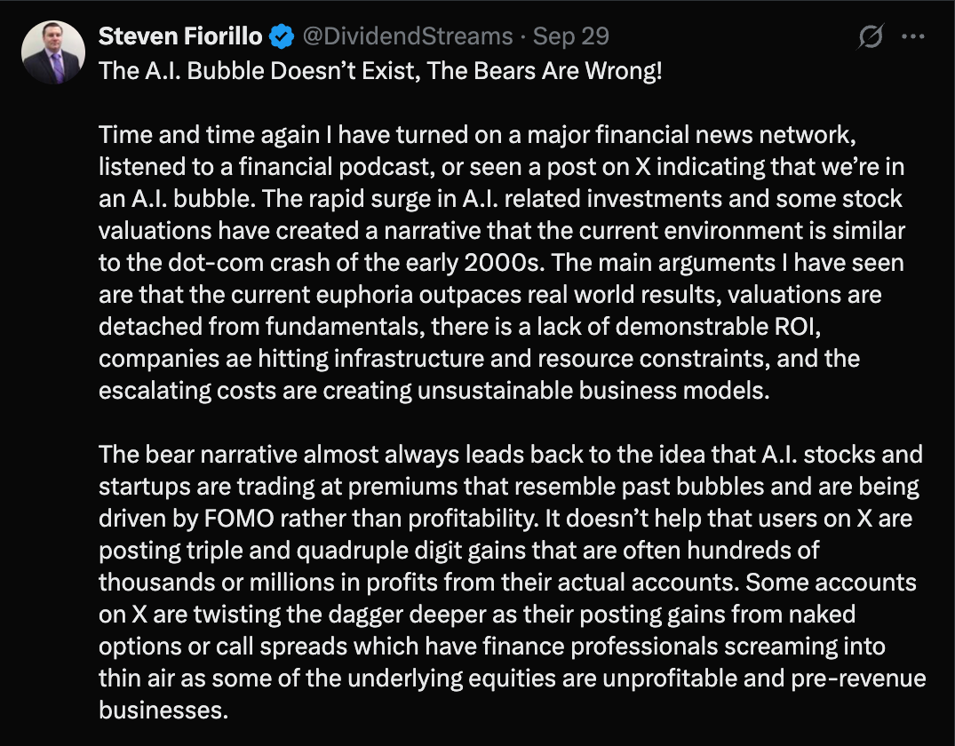Open the three-dot More options menu
The image size is (955, 746).
point(913,37)
